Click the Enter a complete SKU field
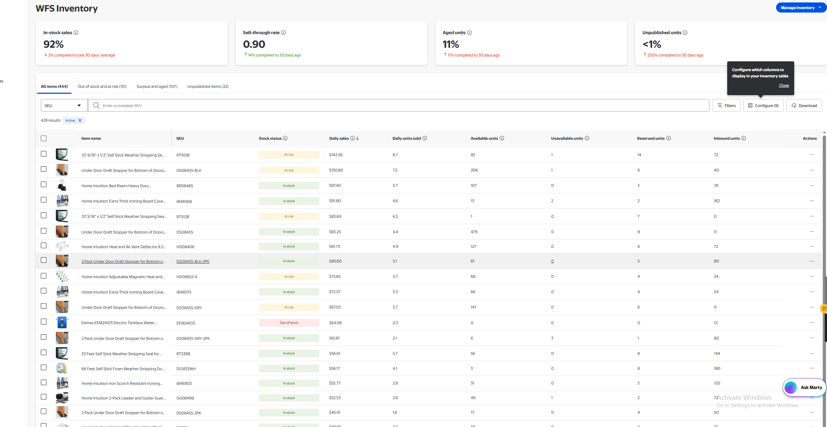 [x=398, y=105]
